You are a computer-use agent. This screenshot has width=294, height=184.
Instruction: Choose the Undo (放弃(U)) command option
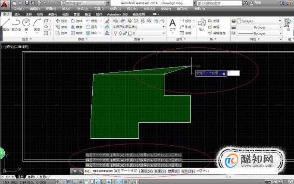coord(174,171)
